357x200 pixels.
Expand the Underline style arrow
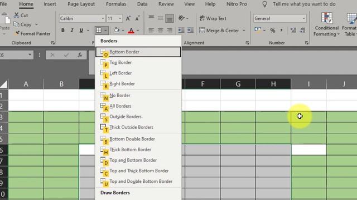click(x=88, y=31)
